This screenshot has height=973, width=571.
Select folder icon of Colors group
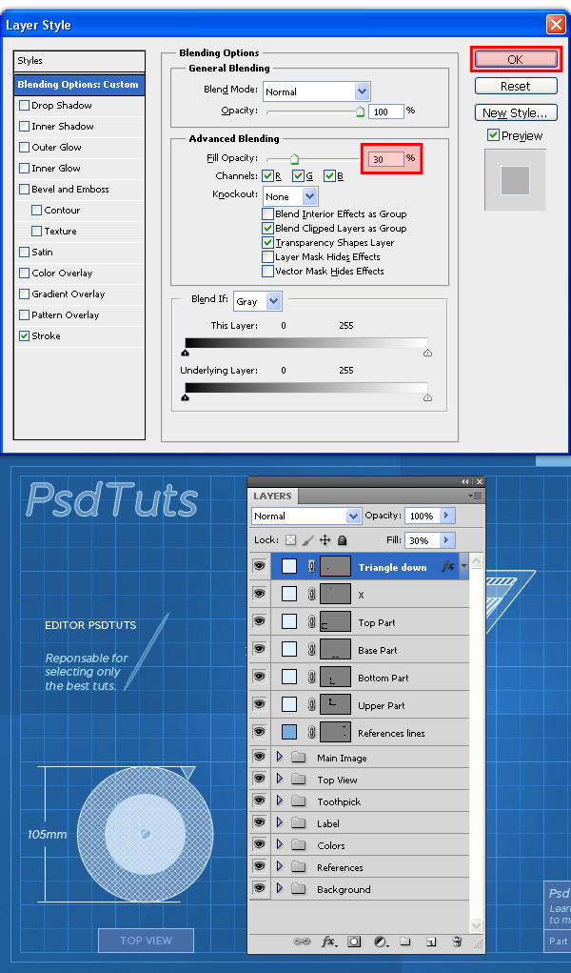pos(299,844)
